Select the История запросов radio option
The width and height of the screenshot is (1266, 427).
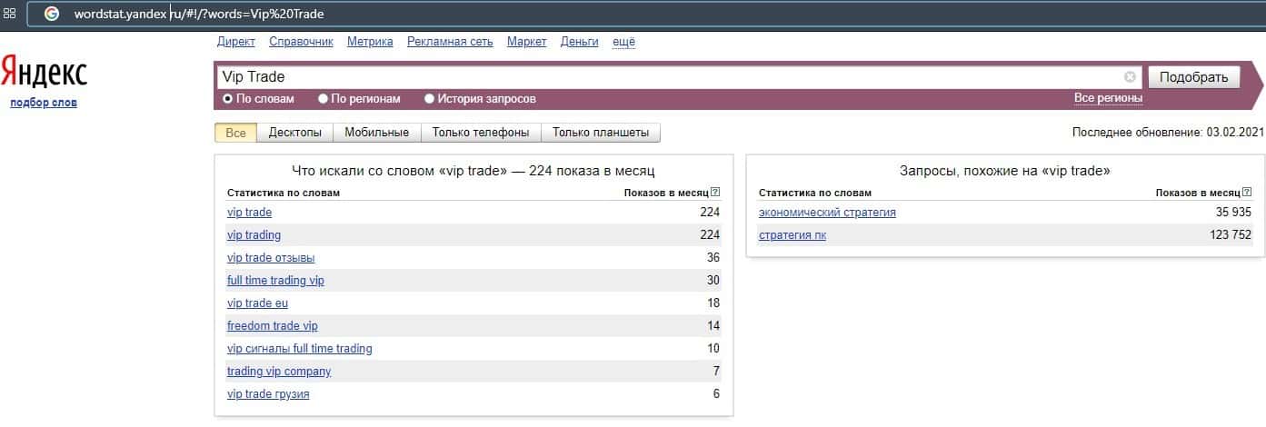pyautogui.click(x=480, y=98)
